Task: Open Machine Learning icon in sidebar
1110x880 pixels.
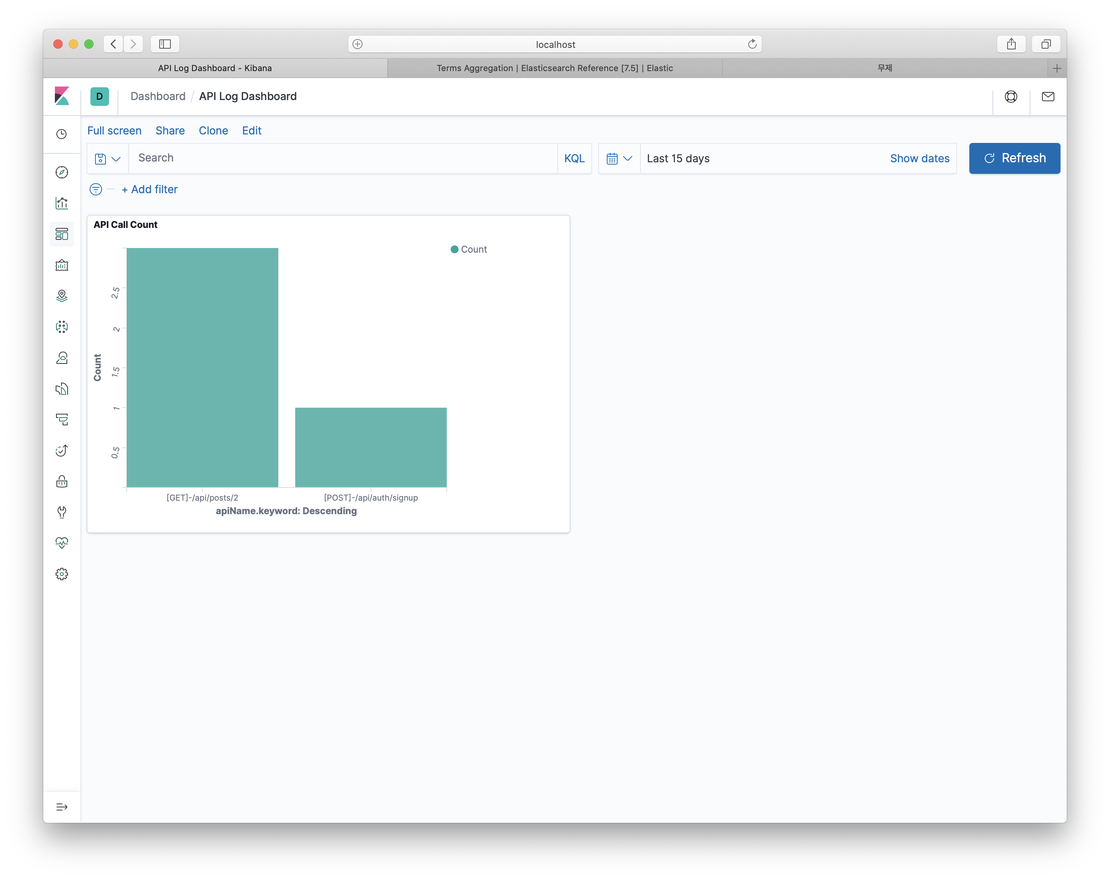Action: coord(62,327)
